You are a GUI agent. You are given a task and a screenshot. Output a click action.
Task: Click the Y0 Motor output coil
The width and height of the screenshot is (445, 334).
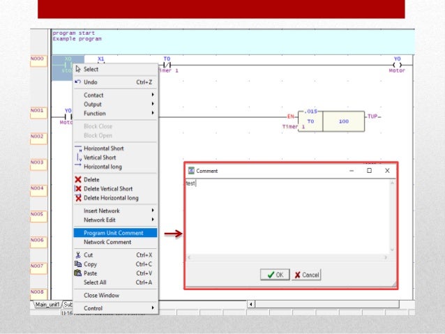(x=397, y=65)
